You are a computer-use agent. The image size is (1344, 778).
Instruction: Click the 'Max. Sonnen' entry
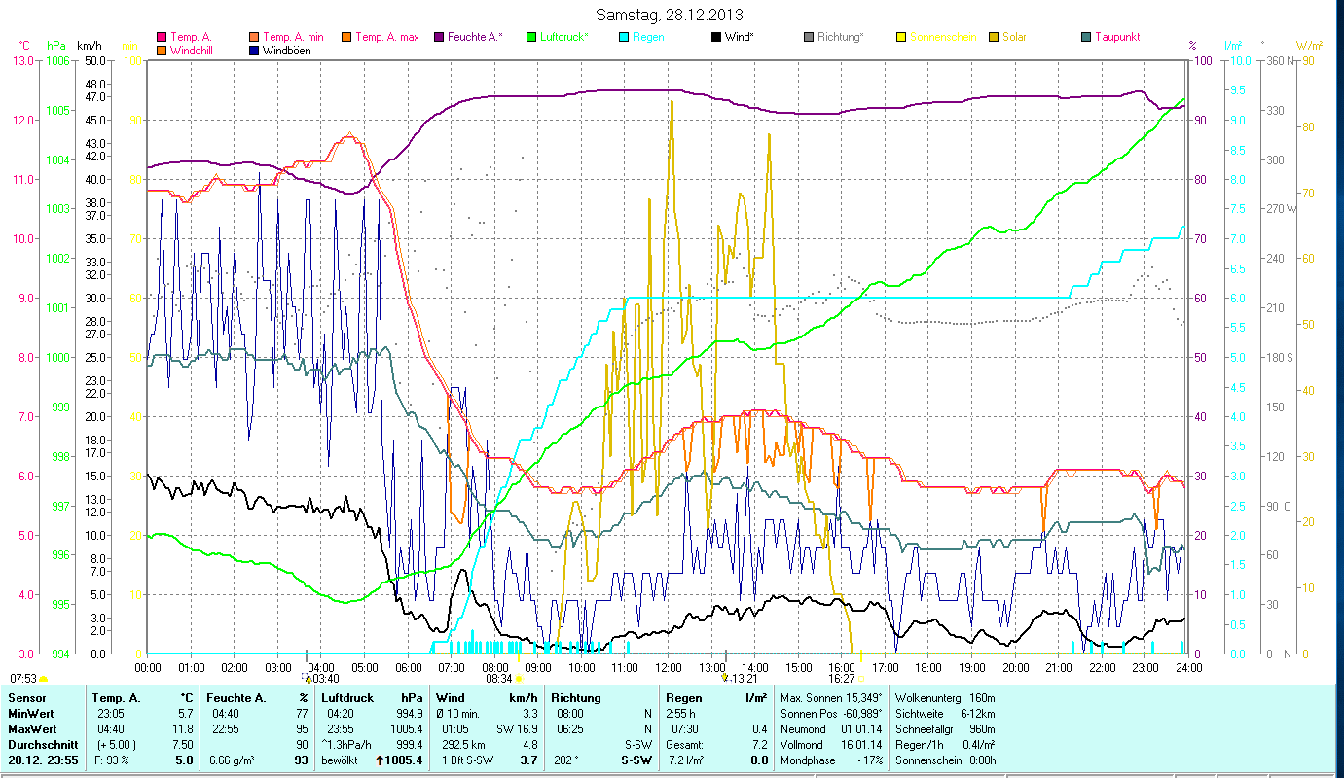pyautogui.click(x=832, y=698)
